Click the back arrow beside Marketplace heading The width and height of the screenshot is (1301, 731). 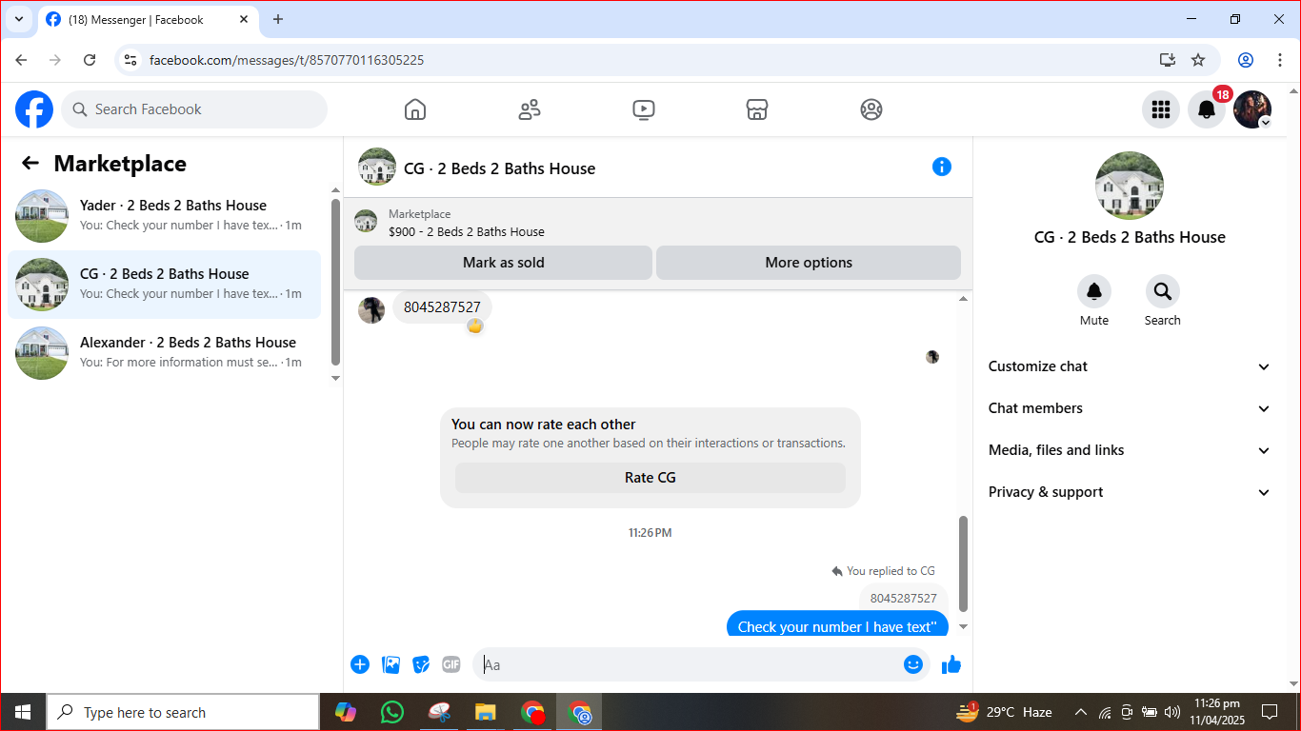click(30, 163)
